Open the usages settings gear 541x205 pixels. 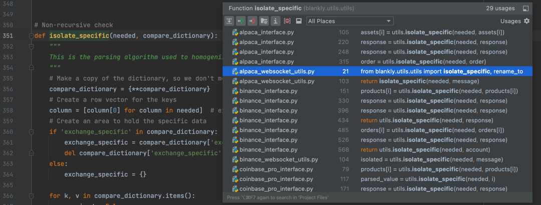coord(526,21)
